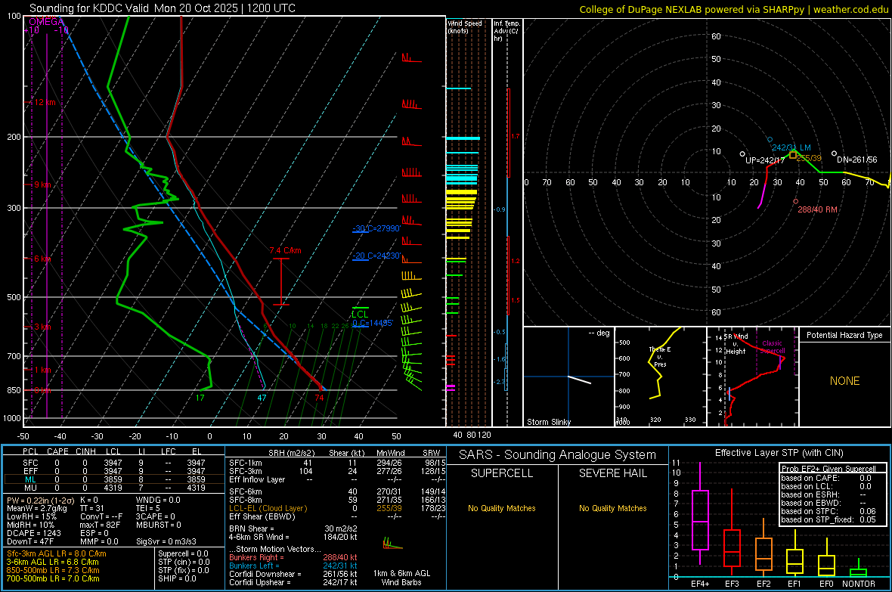
Task: Click the Wind Speed (knots) panel header
Action: click(x=465, y=26)
